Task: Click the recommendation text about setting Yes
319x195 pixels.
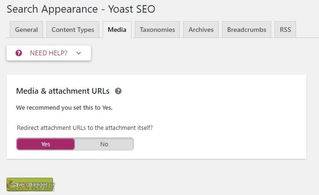Action: pos(64,107)
